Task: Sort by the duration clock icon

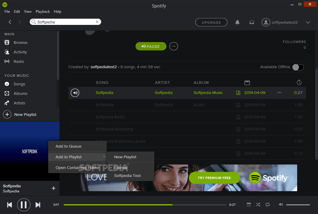Action: 299,82
